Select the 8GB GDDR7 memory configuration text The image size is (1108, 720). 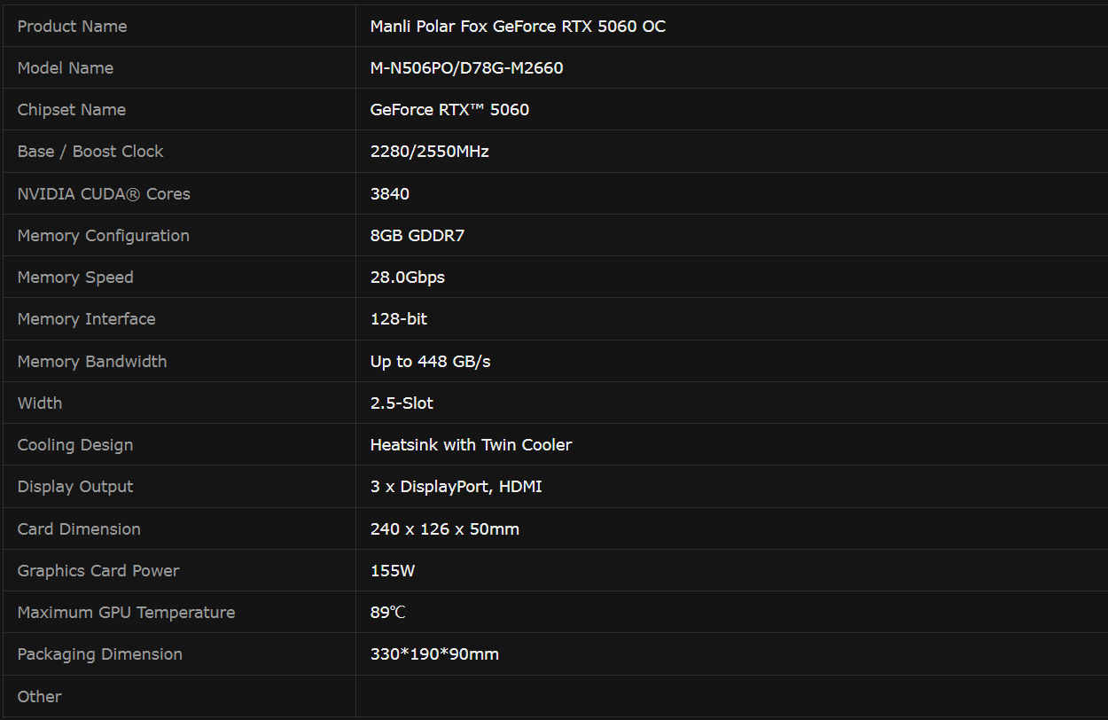417,236
